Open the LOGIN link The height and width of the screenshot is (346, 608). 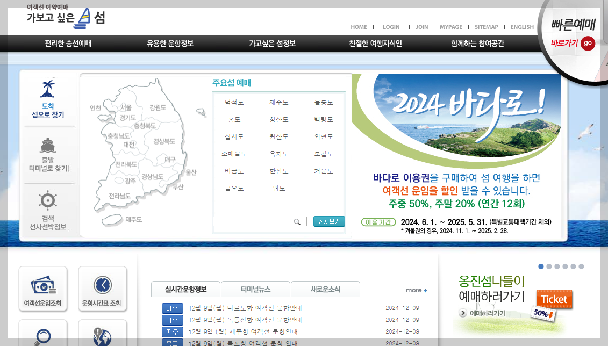[391, 27]
